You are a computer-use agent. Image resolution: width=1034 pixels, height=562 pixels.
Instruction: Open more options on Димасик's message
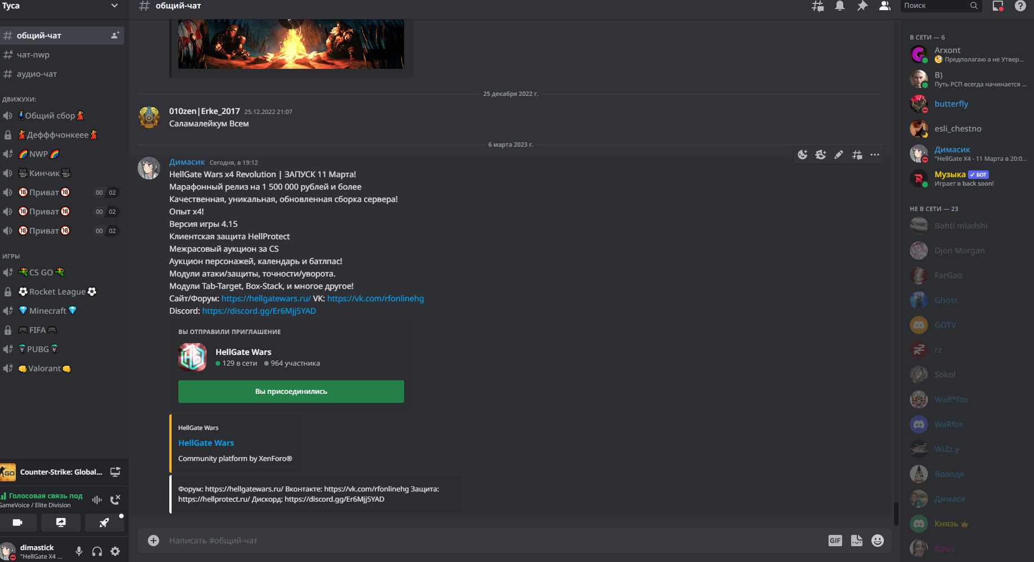click(x=875, y=155)
